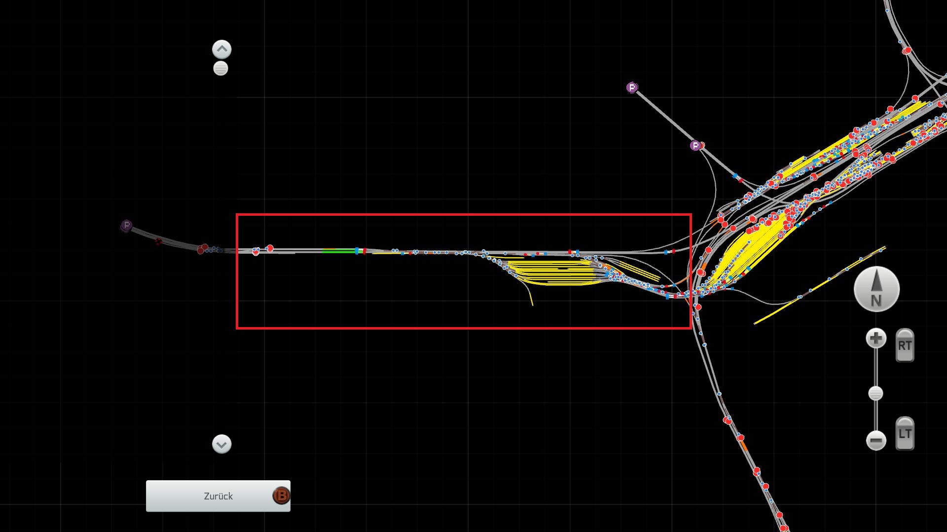Click the zoom out minus icon
Image resolution: width=947 pixels, height=532 pixels.
(876, 440)
